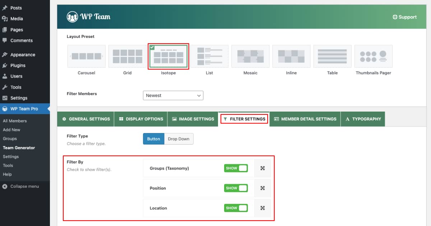This screenshot has height=226, width=431.
Task: Click the Plugins plug icon
Action: click(x=5, y=65)
